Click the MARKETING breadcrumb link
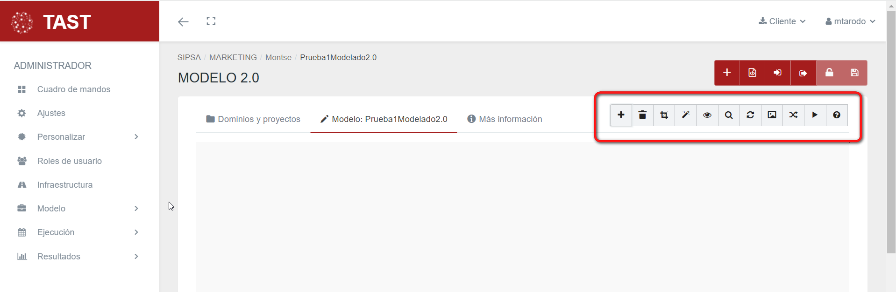The height and width of the screenshot is (292, 896). [233, 57]
